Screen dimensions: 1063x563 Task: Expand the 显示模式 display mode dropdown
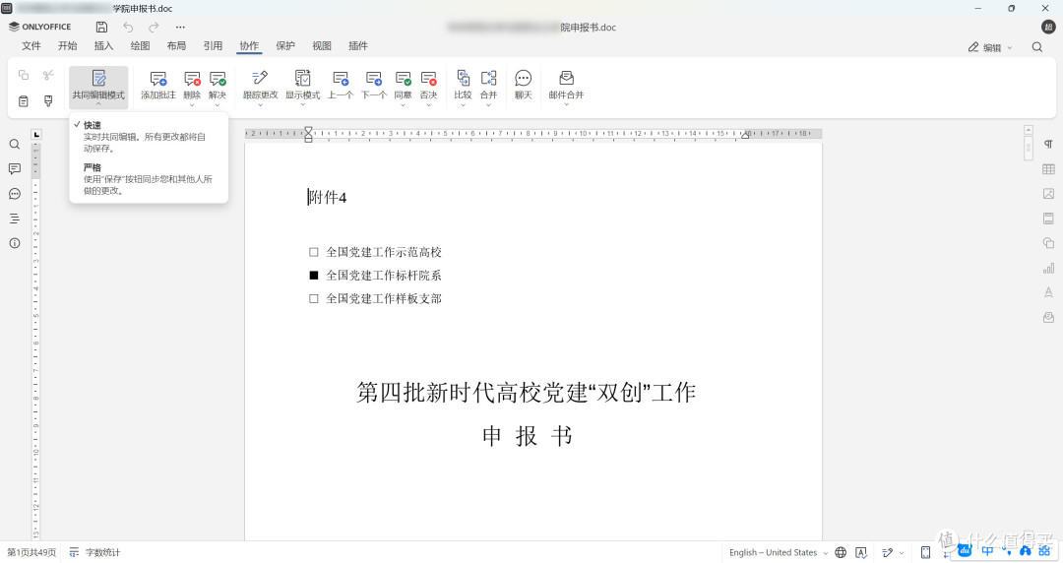coord(302,104)
